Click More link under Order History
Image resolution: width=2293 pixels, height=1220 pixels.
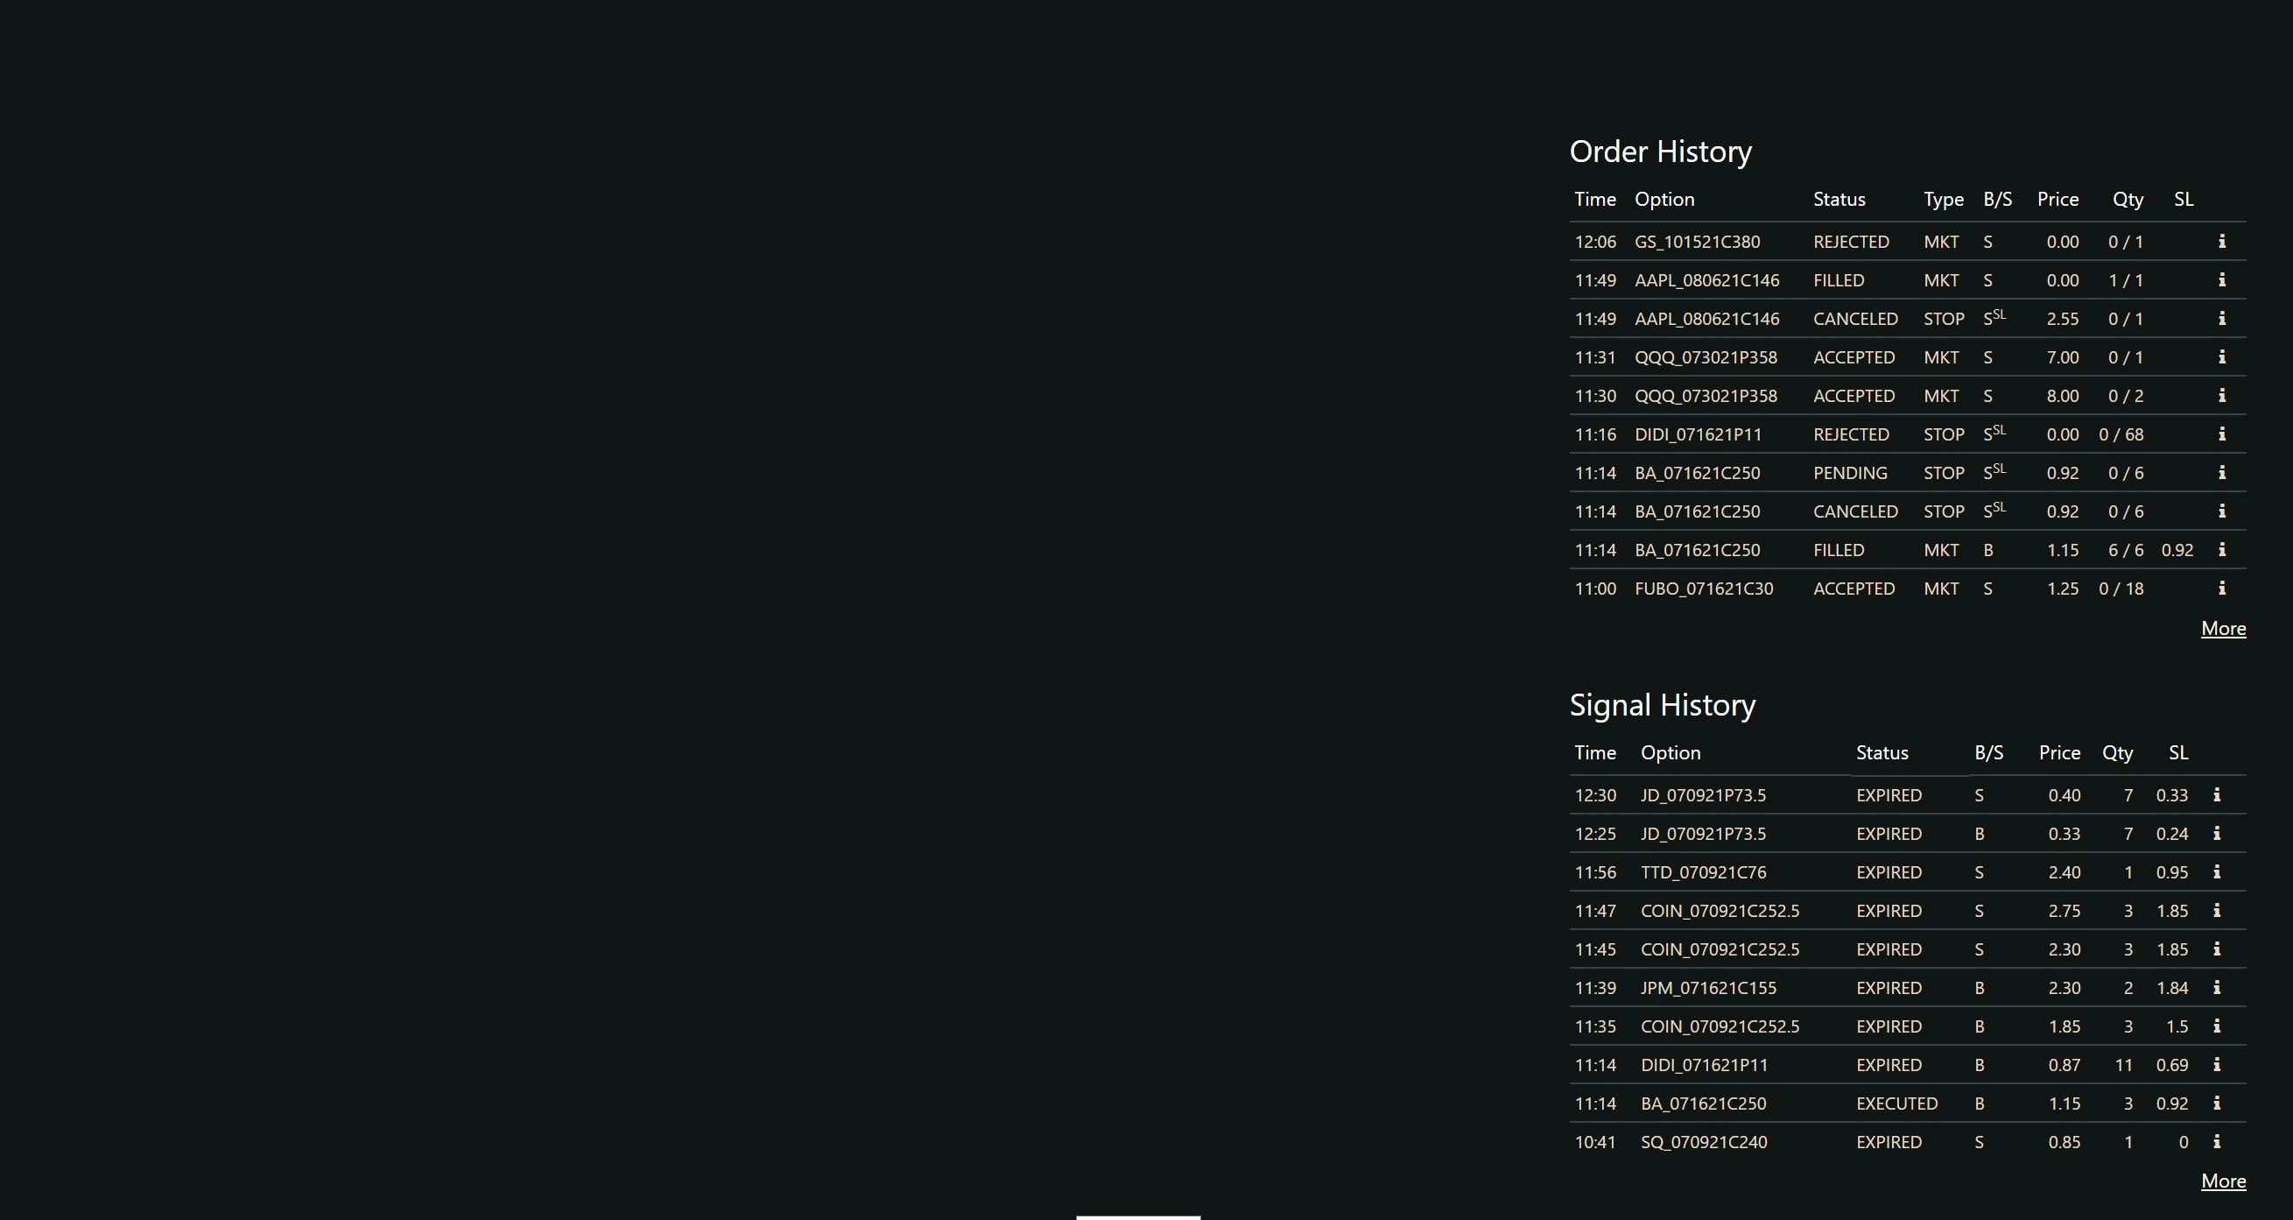(2223, 629)
